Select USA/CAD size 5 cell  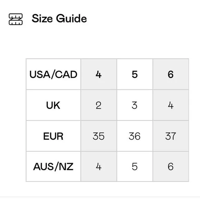[x=135, y=74]
